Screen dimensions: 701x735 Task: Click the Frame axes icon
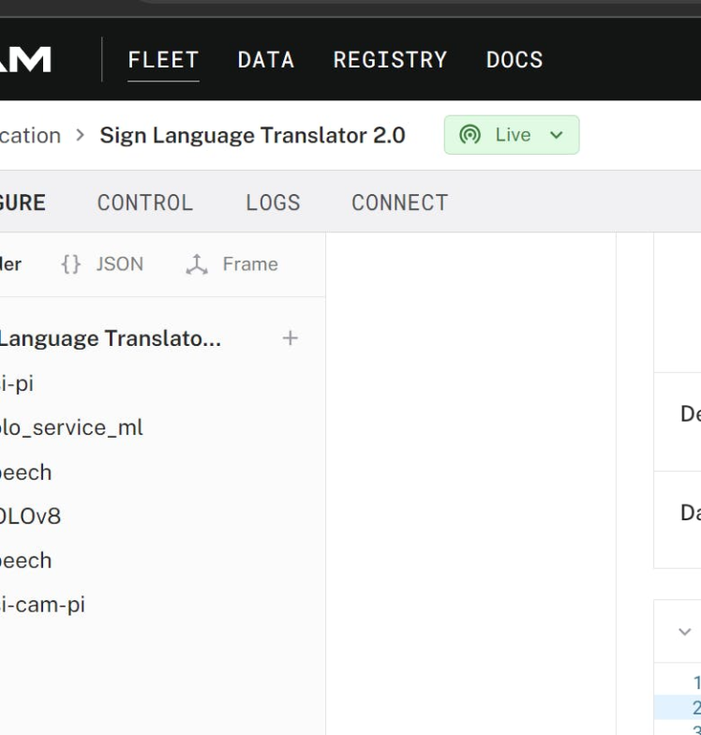pyautogui.click(x=197, y=264)
